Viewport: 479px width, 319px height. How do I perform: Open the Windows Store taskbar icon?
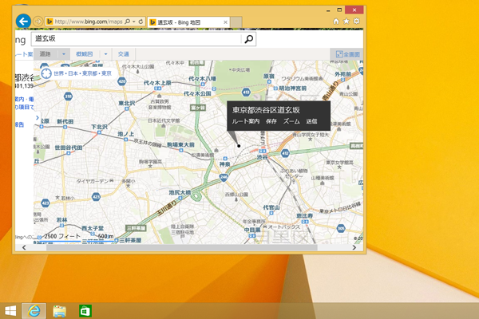(x=85, y=311)
